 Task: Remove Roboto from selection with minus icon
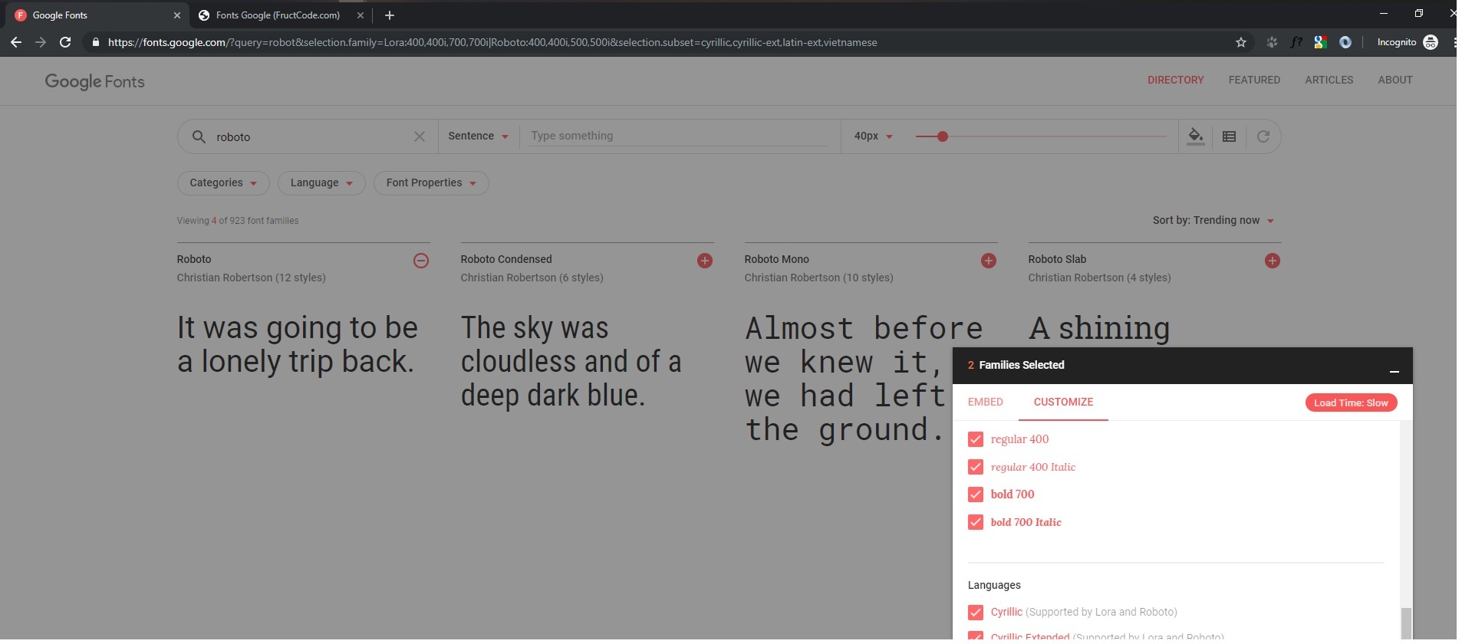420,261
